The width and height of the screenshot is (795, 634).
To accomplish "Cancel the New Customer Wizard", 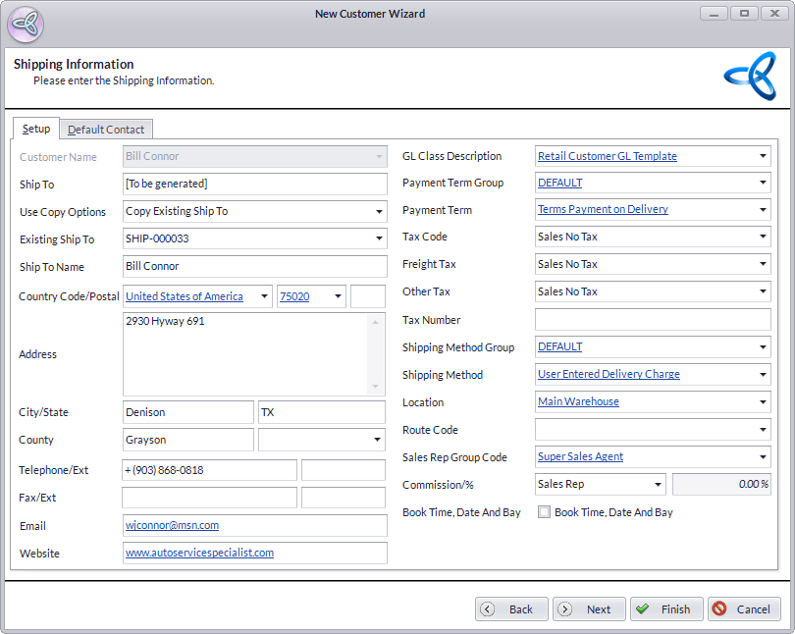I will pyautogui.click(x=743, y=609).
